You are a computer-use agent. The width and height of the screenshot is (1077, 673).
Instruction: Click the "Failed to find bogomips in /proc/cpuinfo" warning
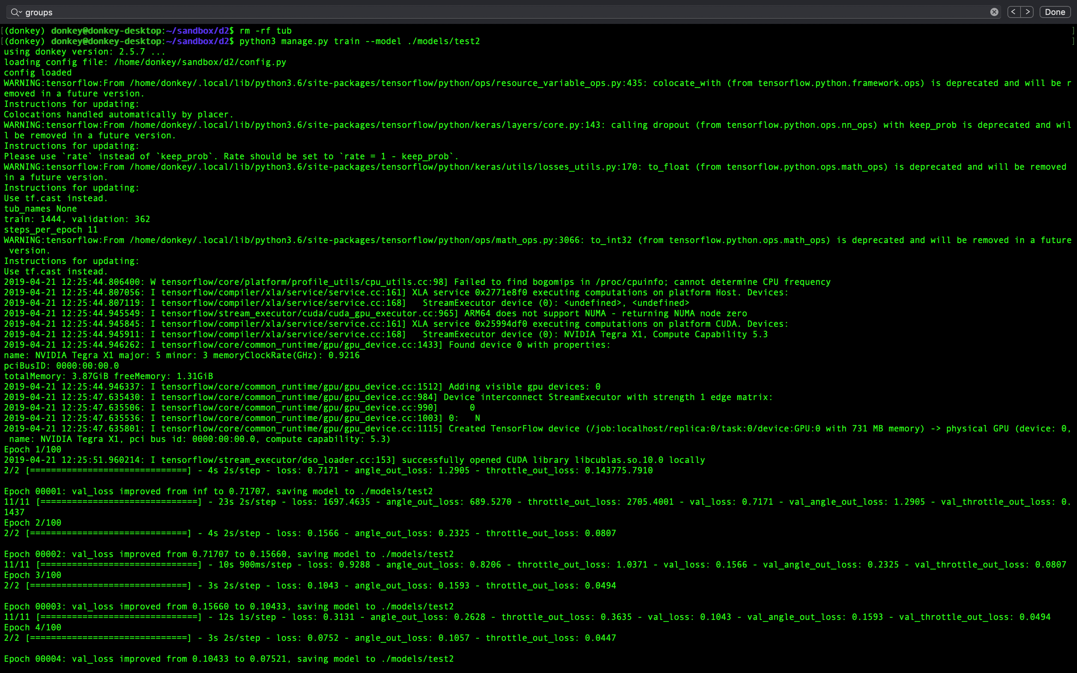click(417, 282)
